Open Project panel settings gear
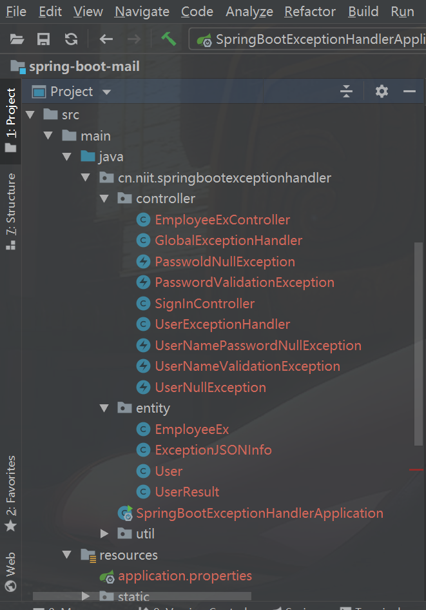 click(382, 92)
